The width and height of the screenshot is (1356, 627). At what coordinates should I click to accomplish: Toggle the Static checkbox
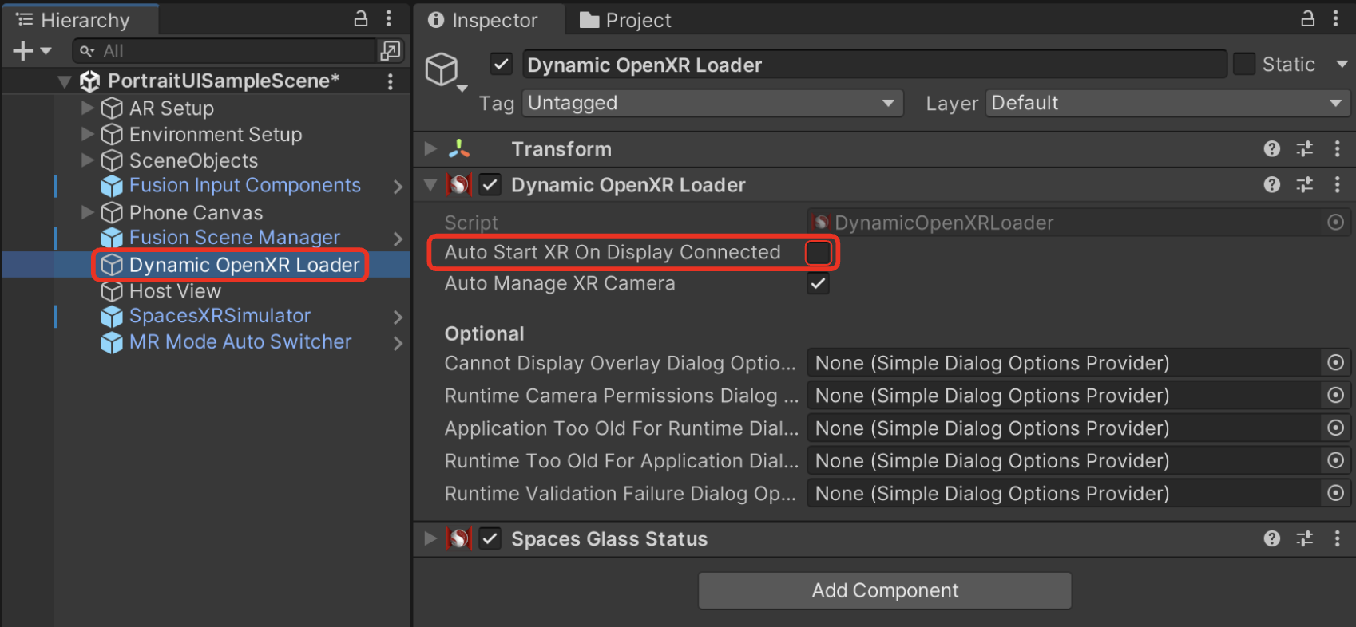point(1244,64)
